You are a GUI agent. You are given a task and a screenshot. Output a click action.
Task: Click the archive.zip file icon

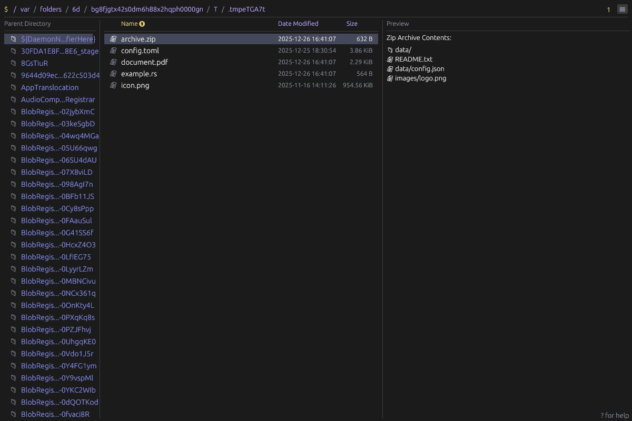[113, 39]
